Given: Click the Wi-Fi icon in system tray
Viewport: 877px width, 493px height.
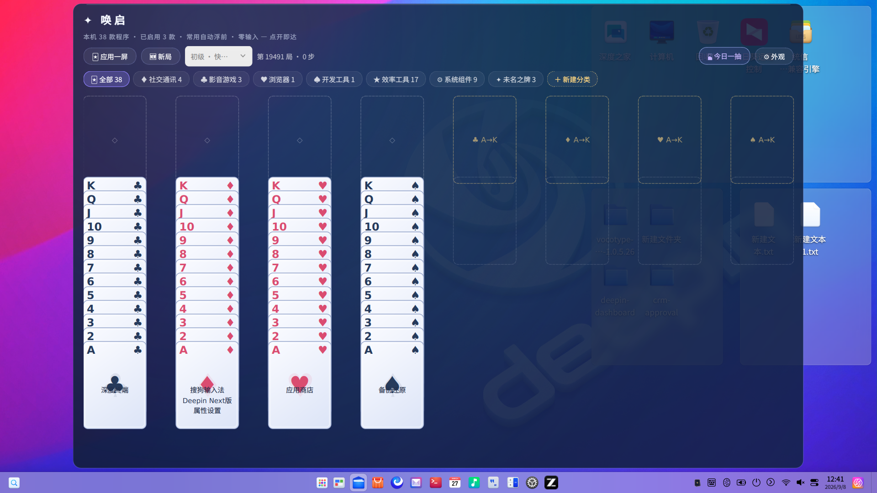Looking at the screenshot, I should 786,483.
